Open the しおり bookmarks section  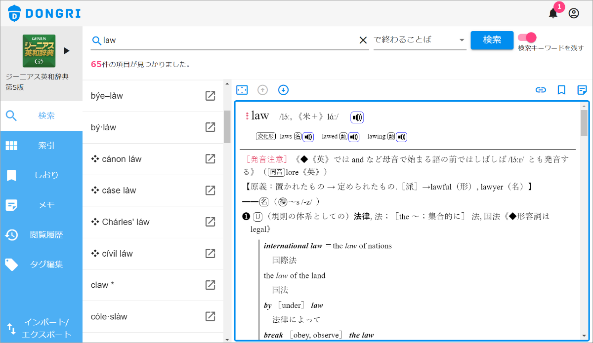[42, 175]
